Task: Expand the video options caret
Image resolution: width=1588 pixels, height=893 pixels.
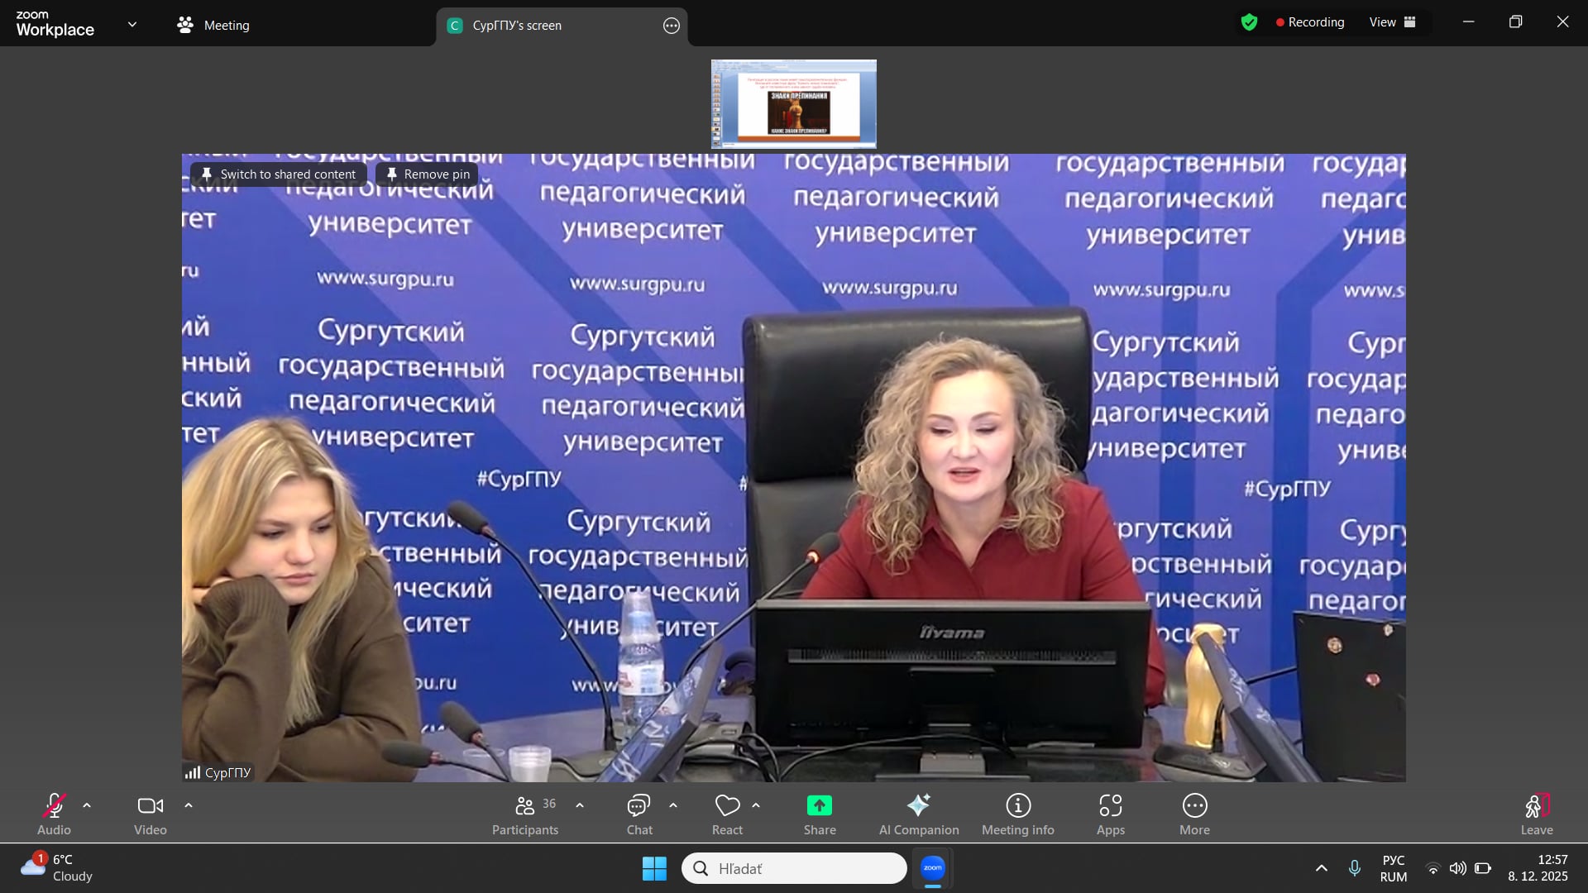Action: (189, 805)
